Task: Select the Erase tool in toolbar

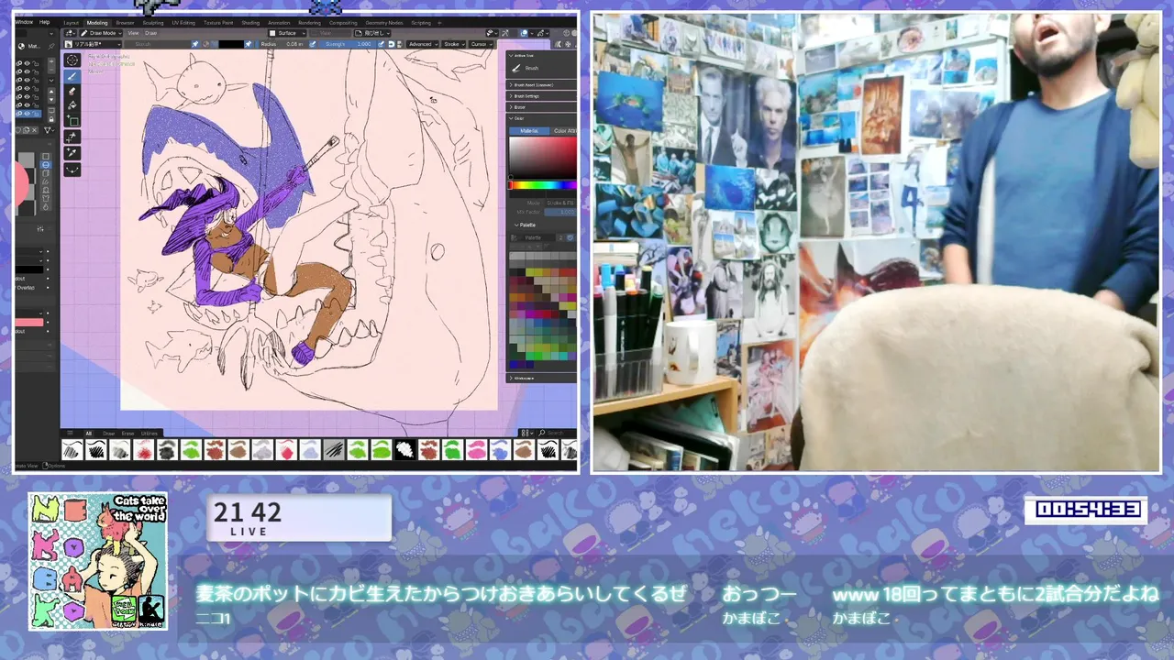Action: (72, 92)
